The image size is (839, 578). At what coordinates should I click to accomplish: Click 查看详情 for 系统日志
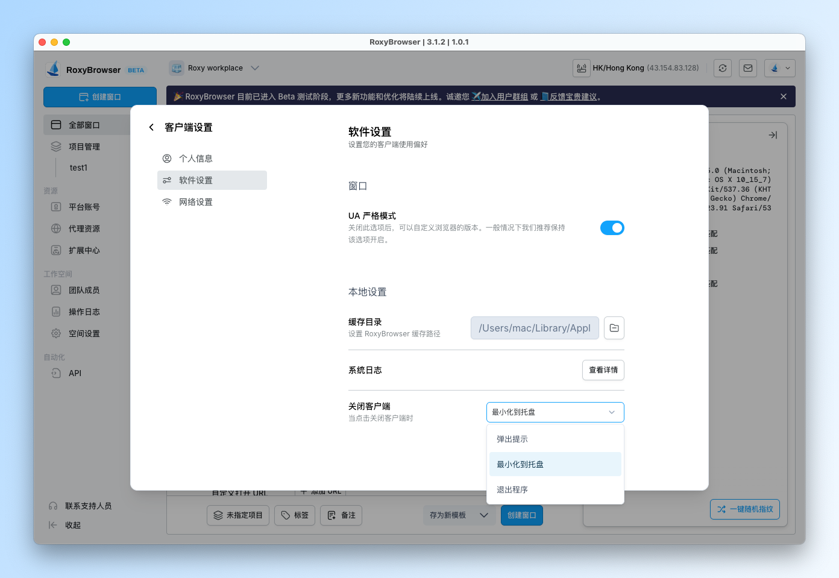tap(603, 370)
